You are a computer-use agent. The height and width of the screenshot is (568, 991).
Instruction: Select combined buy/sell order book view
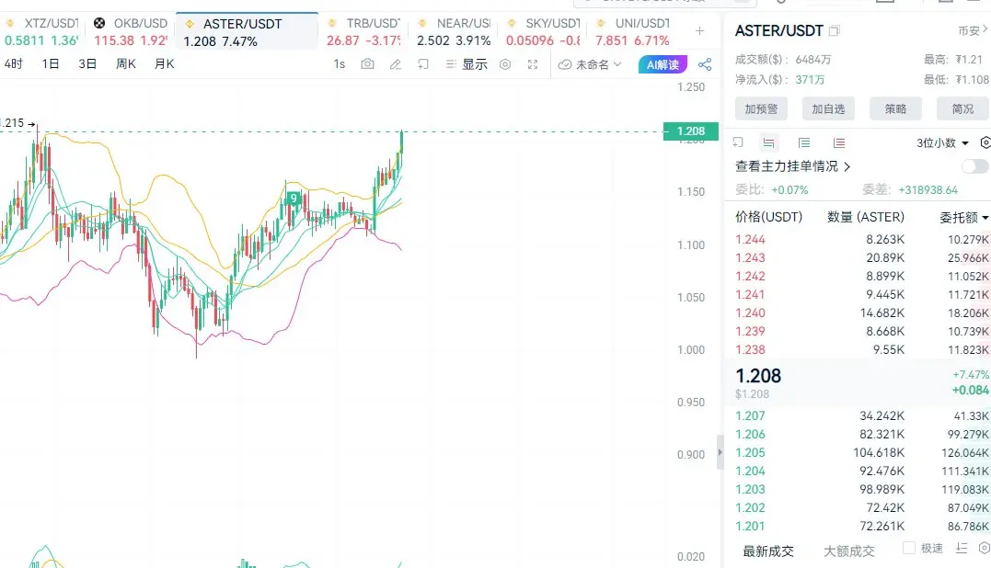(768, 142)
